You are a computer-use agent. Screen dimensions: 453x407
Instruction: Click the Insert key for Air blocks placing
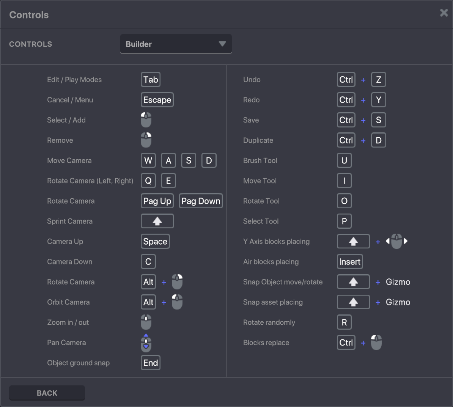pos(350,262)
